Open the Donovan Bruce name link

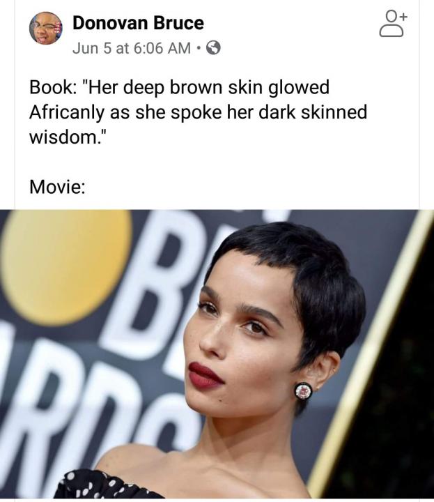pos(138,23)
